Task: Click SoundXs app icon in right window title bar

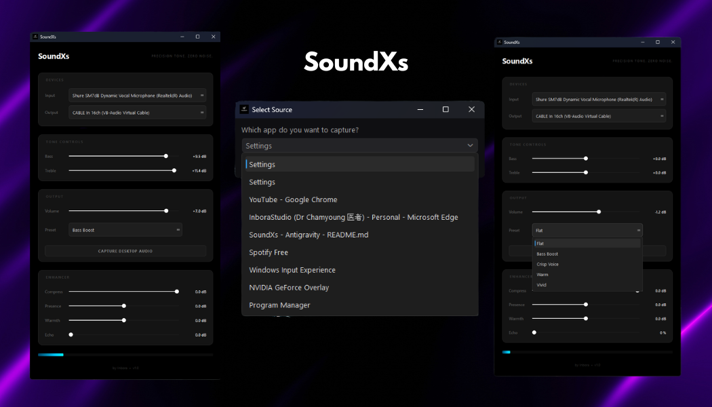Action: (499, 42)
